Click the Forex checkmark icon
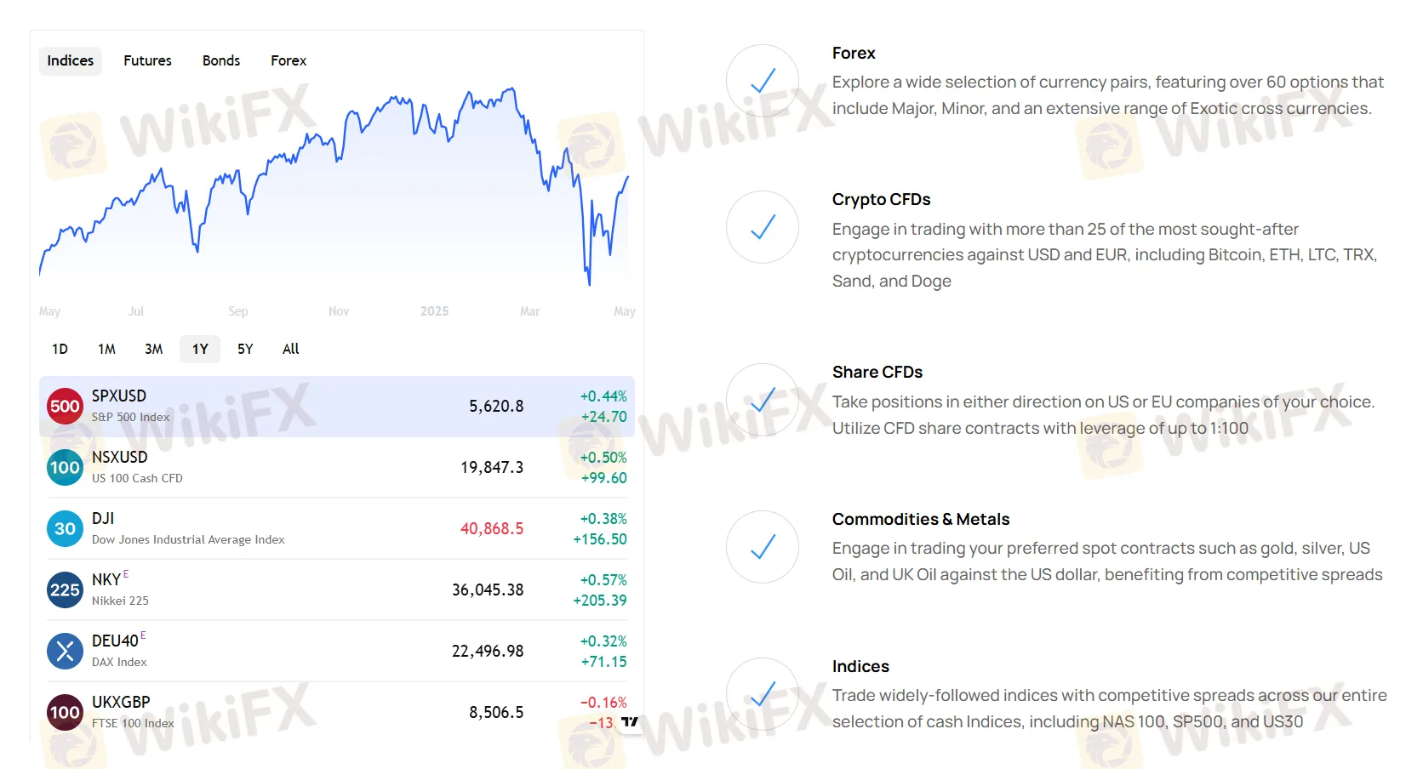The width and height of the screenshot is (1423, 769). click(762, 81)
